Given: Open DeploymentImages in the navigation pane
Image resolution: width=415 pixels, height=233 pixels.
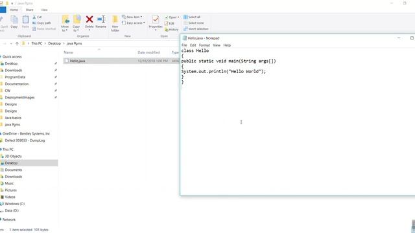Looking at the screenshot, I should tap(19, 98).
